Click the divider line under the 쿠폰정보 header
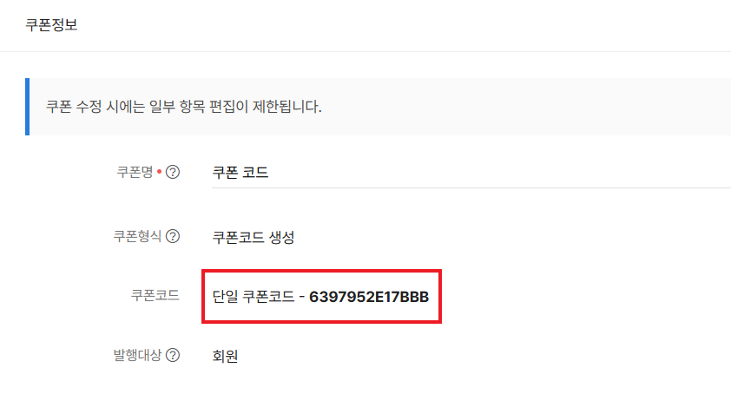 [x=365, y=51]
